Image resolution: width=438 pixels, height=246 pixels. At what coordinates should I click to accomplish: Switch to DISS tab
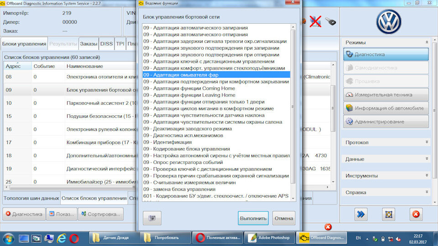(x=106, y=44)
